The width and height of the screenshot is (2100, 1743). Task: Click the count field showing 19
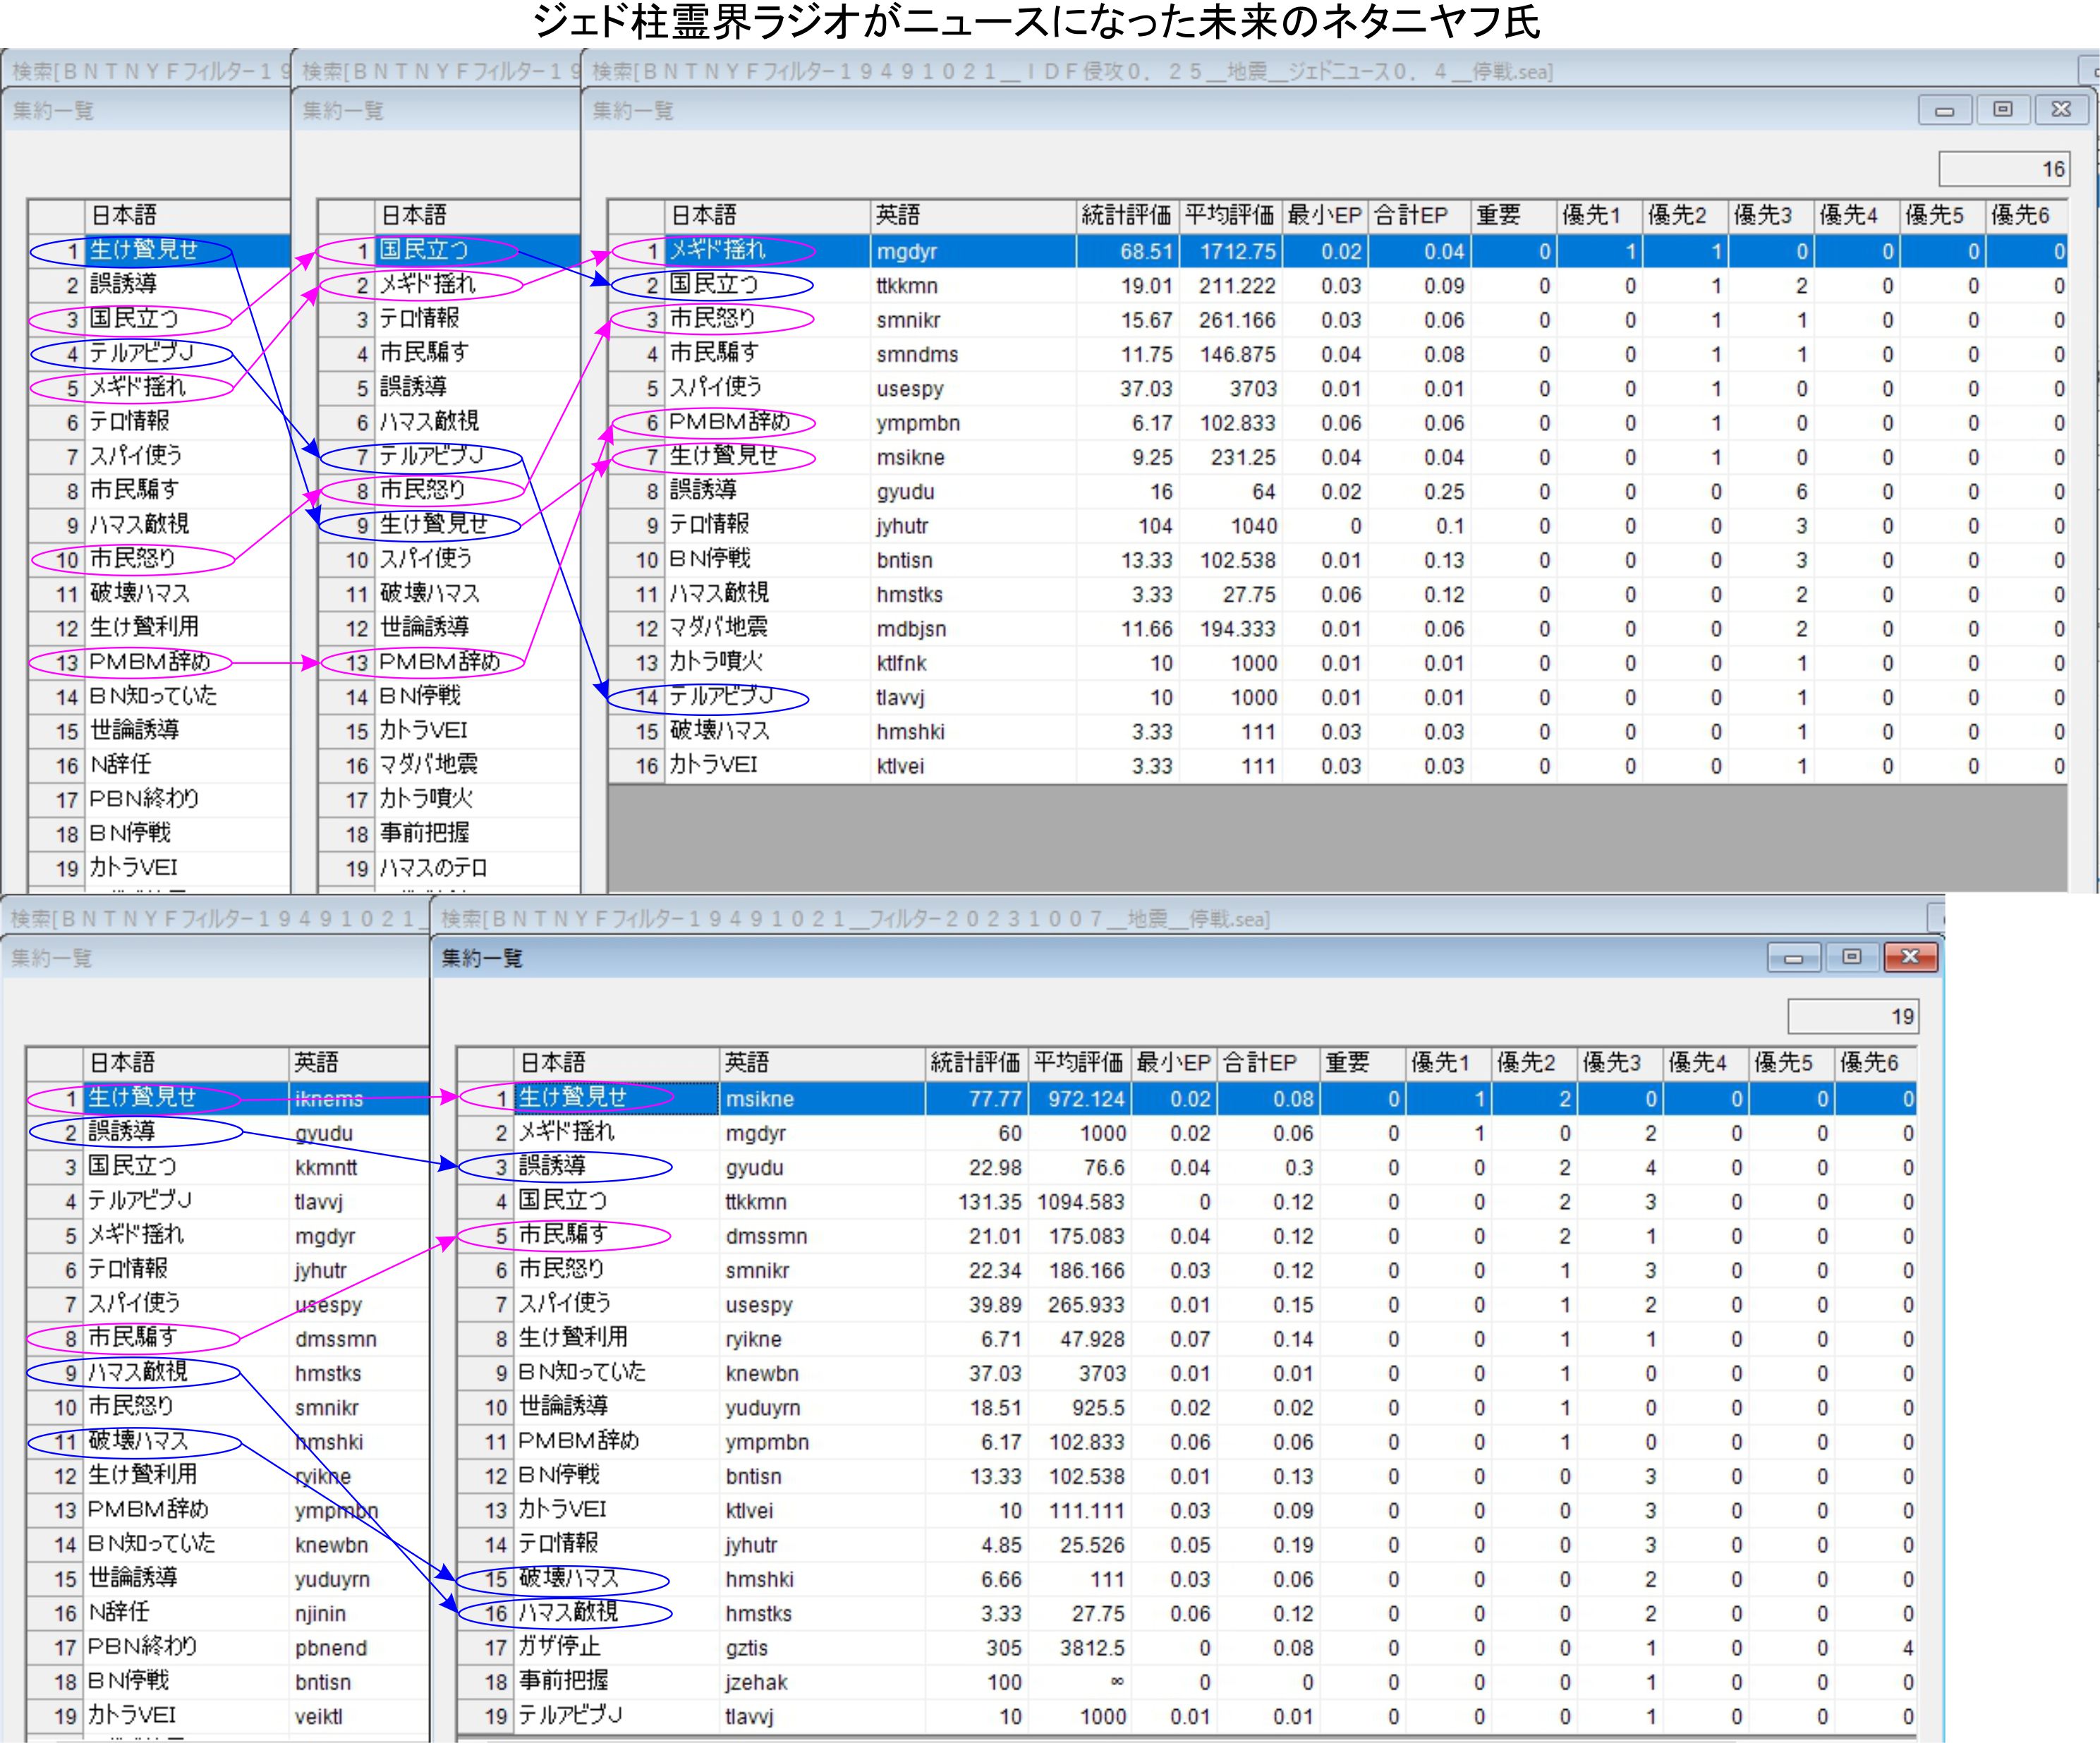click(x=1853, y=1016)
